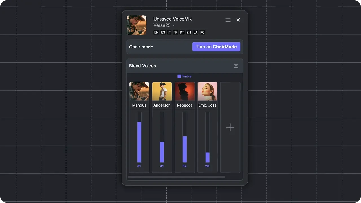Click the Unsaved VoiceMix cover thumbnail
The width and height of the screenshot is (361, 203).
point(137,25)
